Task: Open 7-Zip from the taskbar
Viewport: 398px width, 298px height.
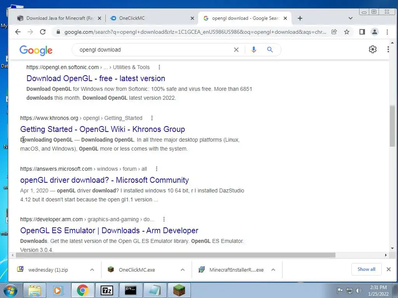Action: tap(106, 290)
